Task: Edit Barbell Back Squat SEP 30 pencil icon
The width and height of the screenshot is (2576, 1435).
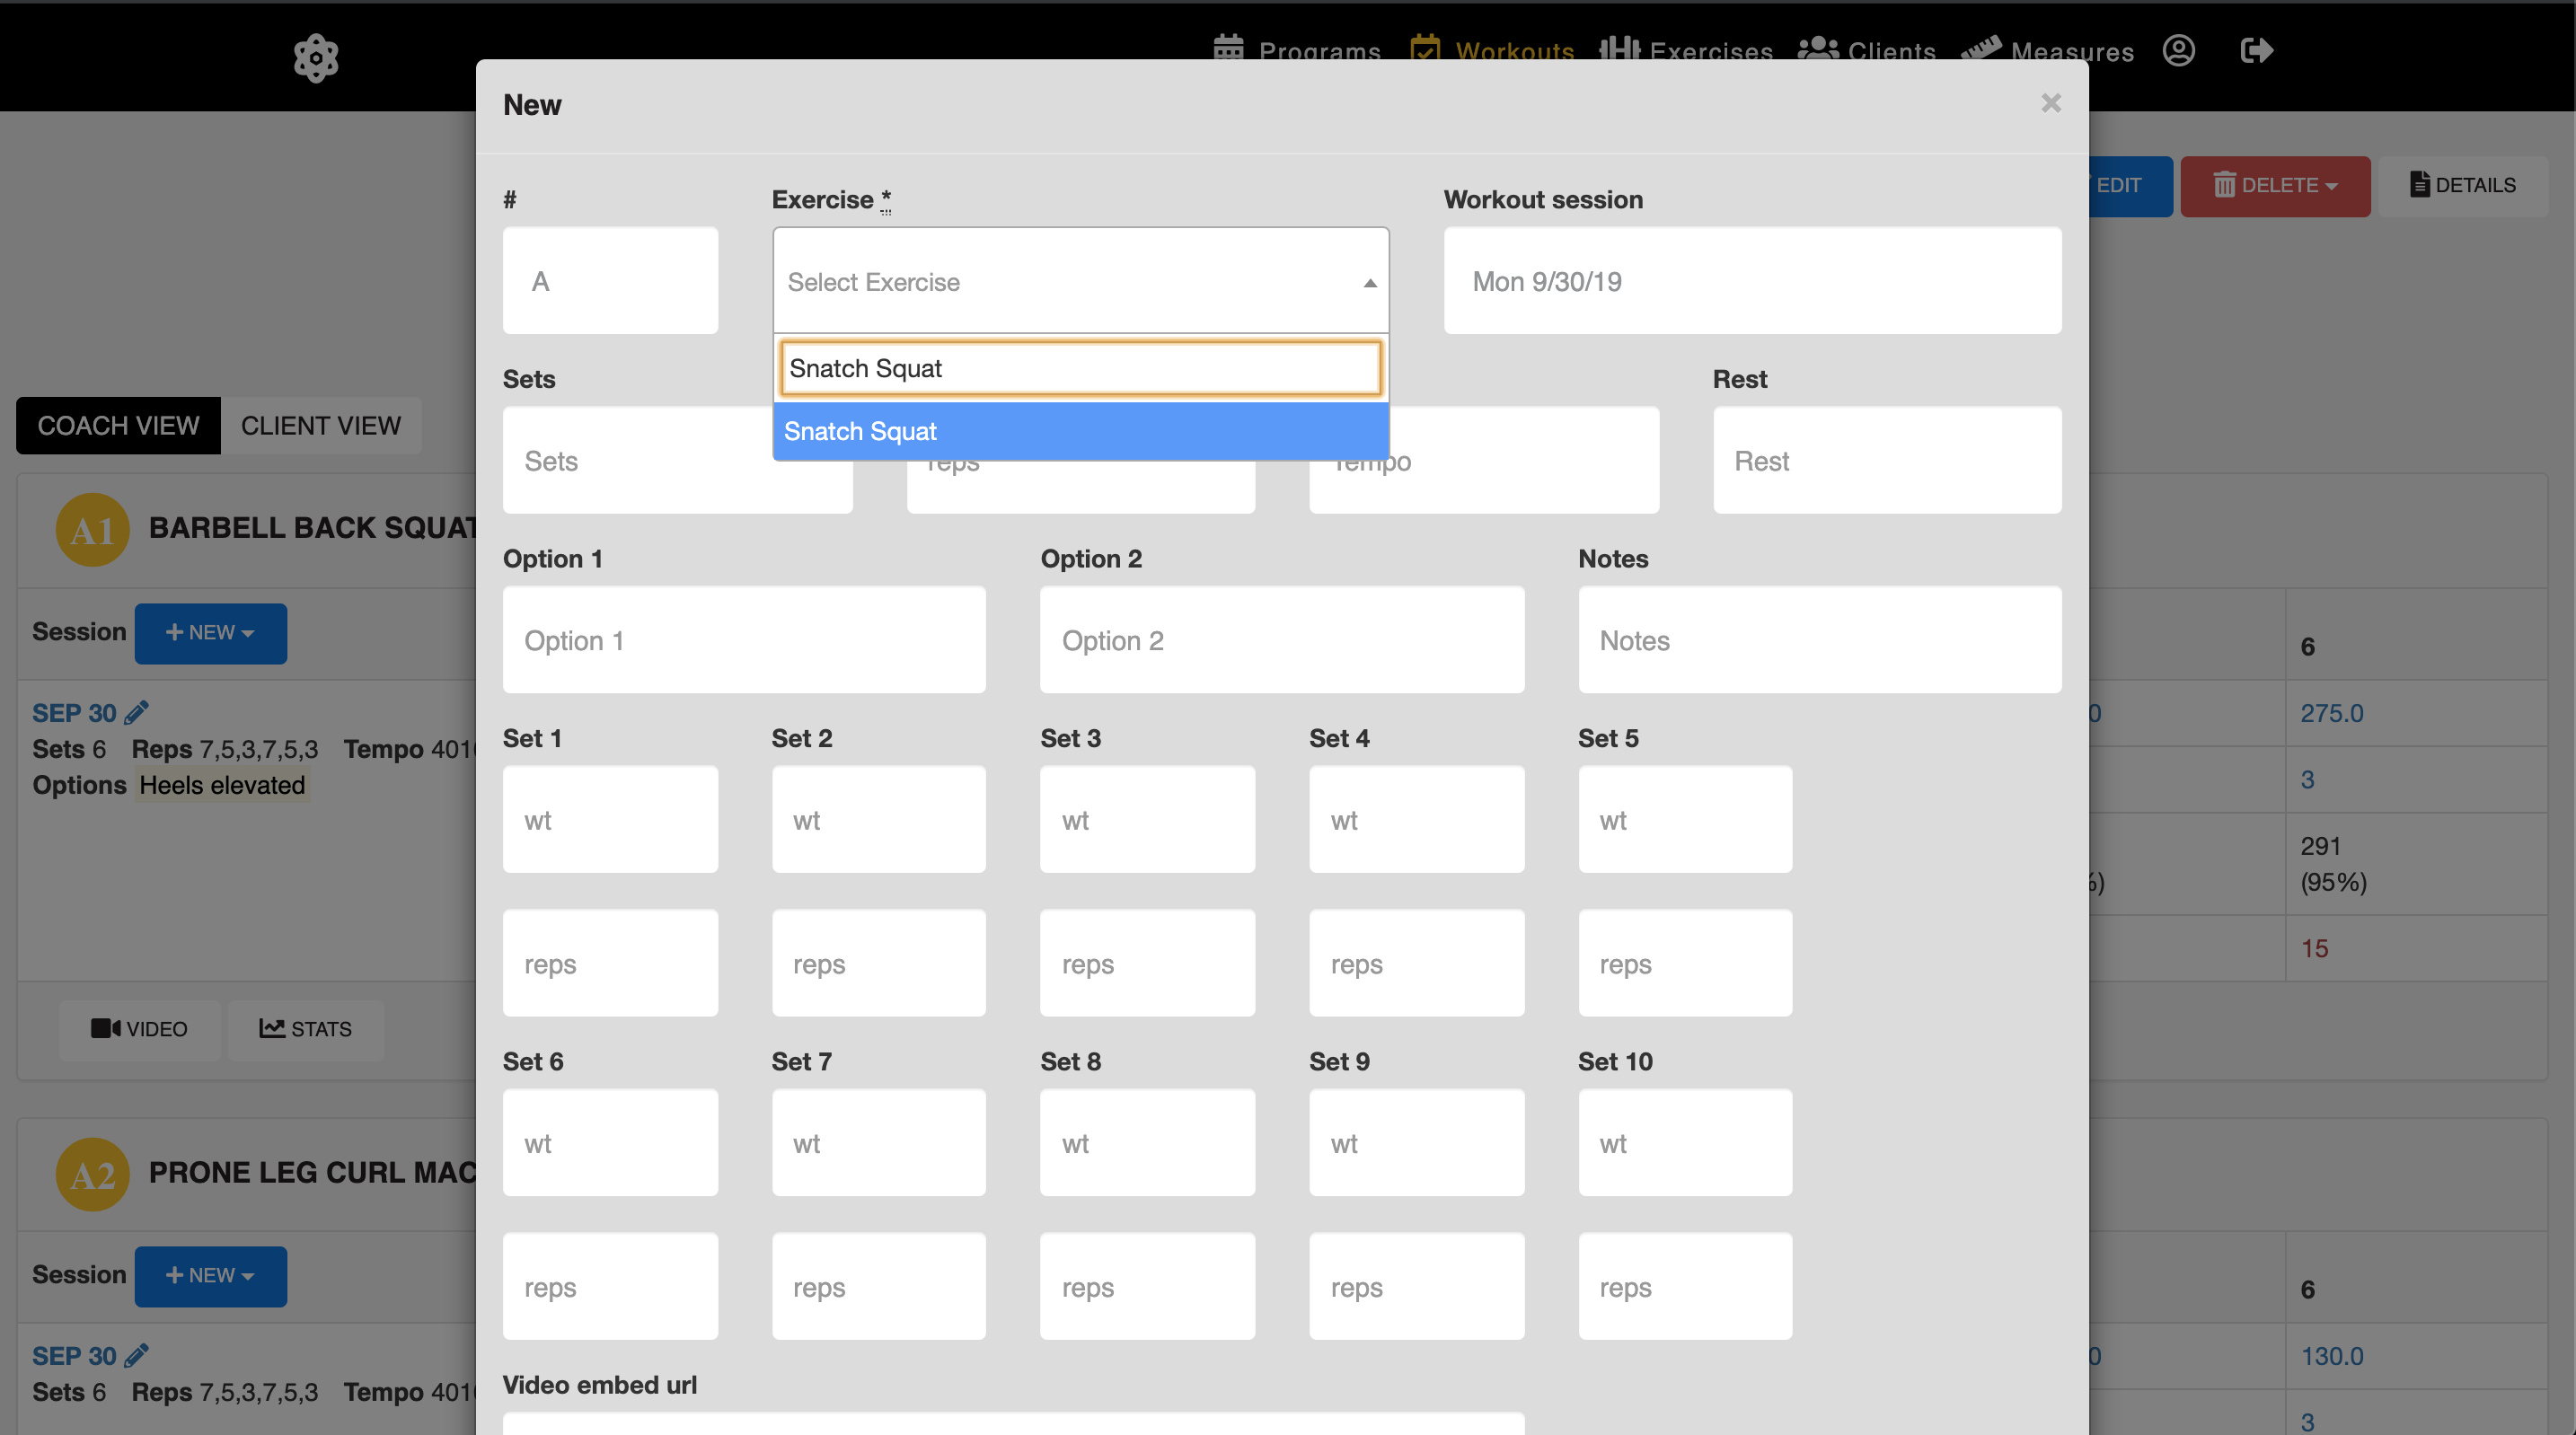Action: 137,712
